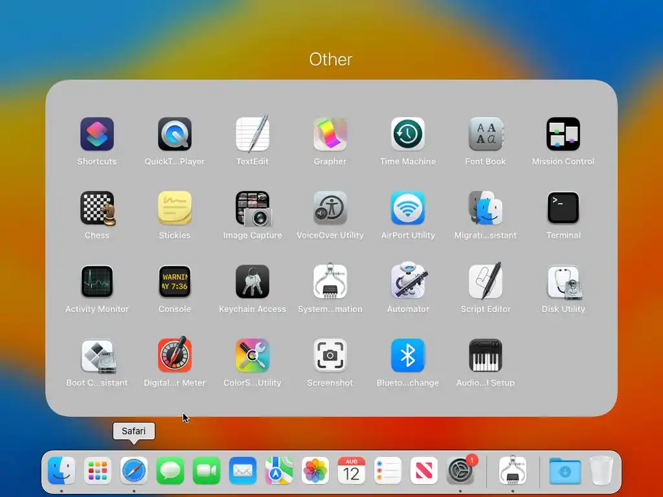Screen dimensions: 663x497
Task: Open AirPort Utility
Action: tap(408, 208)
